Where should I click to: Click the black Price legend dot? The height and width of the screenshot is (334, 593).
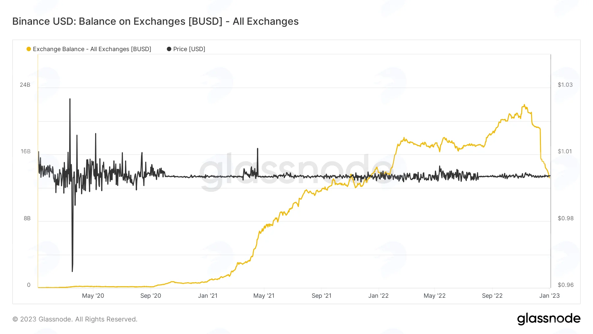point(169,49)
